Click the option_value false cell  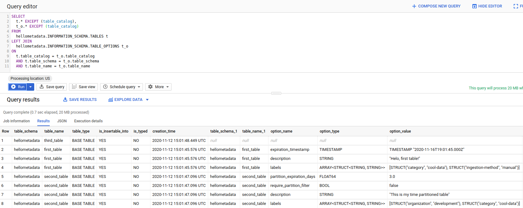coord(394,186)
